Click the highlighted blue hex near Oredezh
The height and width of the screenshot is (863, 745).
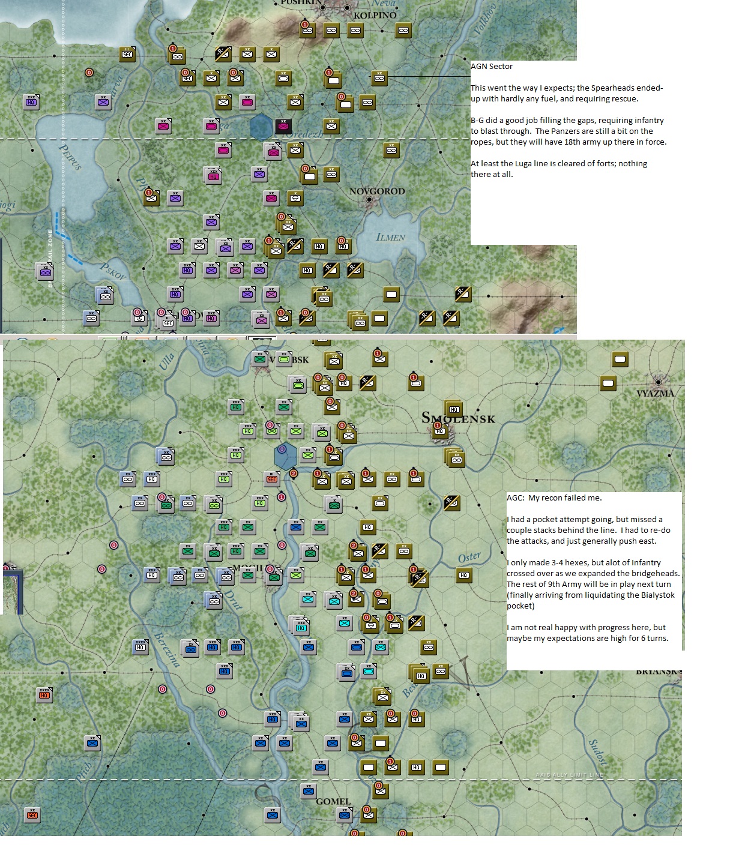tap(261, 127)
